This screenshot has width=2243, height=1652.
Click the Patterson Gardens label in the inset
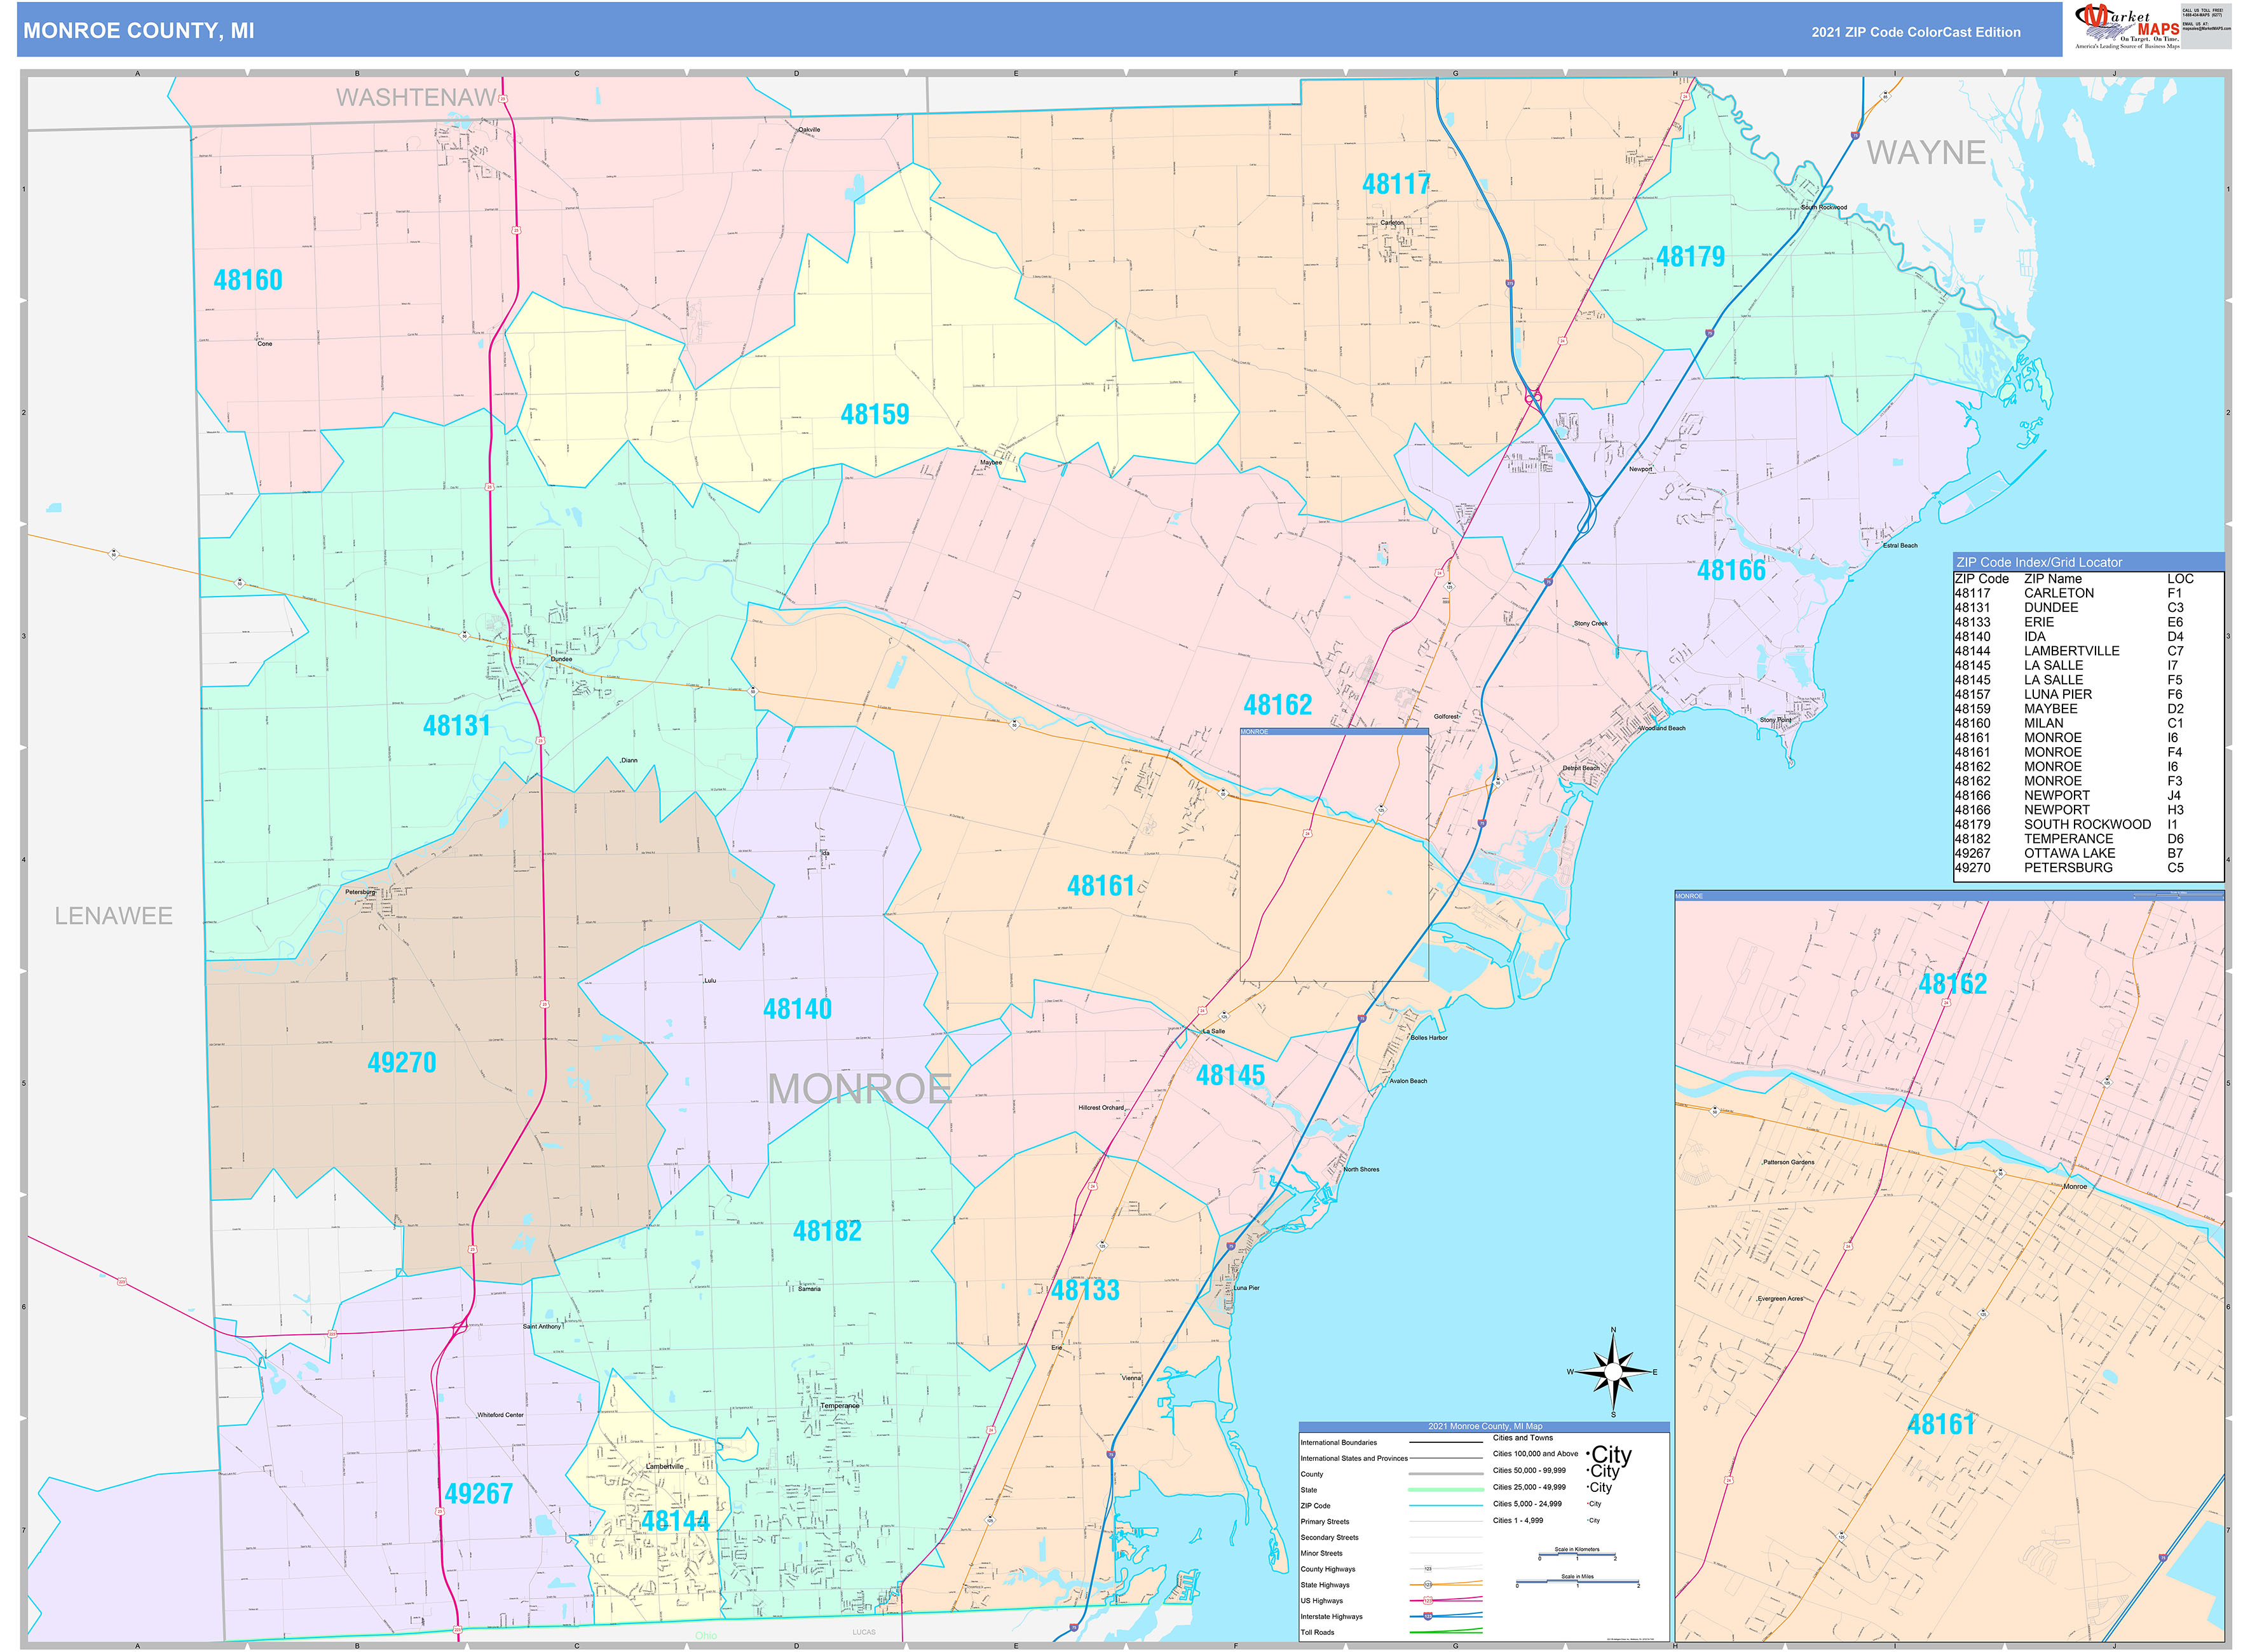(x=1788, y=1162)
